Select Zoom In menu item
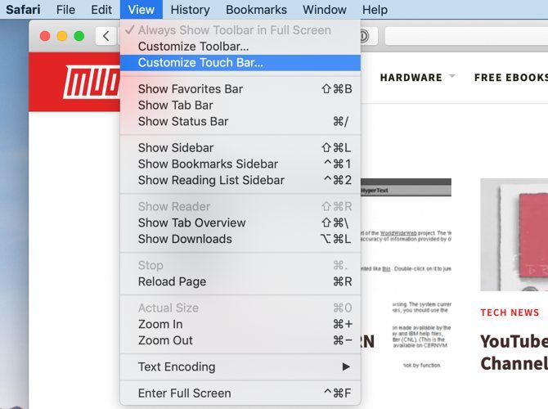This screenshot has height=409, width=548. click(240, 324)
